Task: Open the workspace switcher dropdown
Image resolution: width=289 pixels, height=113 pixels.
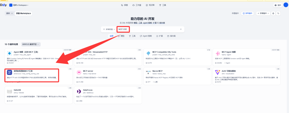Action: (19, 5)
